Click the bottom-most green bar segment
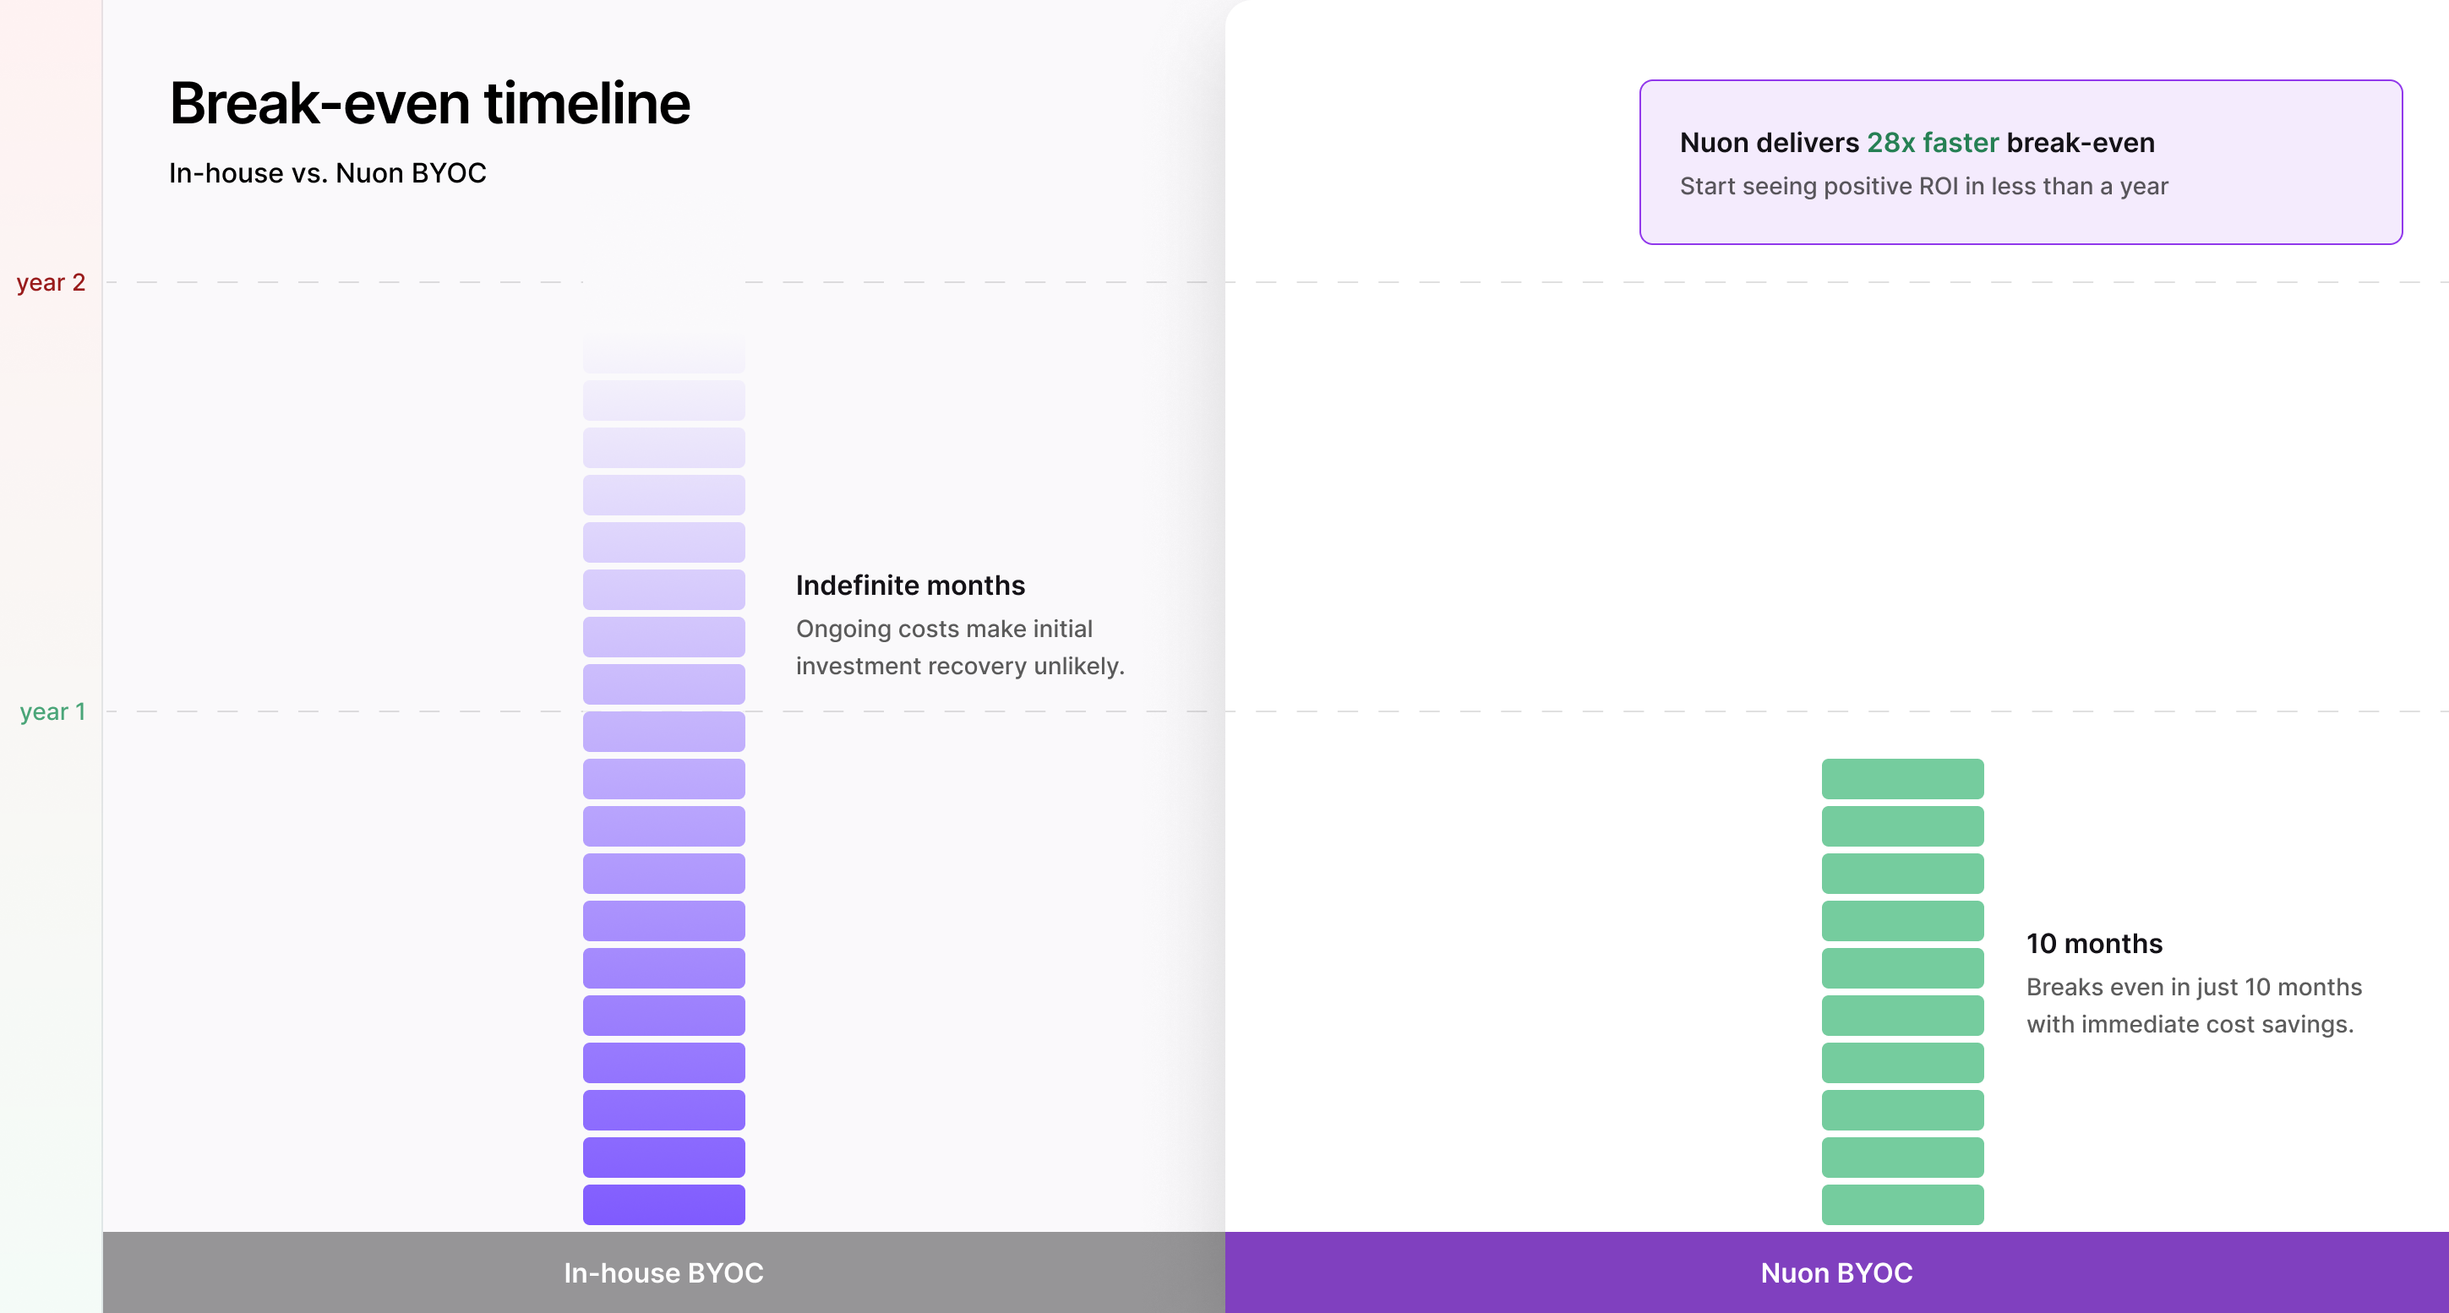2449x1313 pixels. click(1902, 1204)
